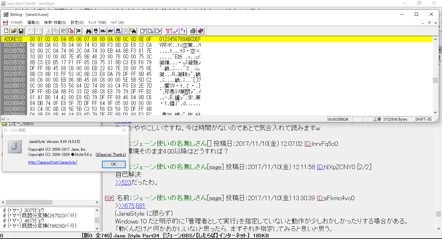Open a file with Stirling's folder icon
Image resolution: width=442 pixels, height=239 pixels.
click(x=14, y=31)
